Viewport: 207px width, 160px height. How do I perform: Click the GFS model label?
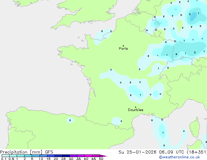pyautogui.click(x=49, y=152)
